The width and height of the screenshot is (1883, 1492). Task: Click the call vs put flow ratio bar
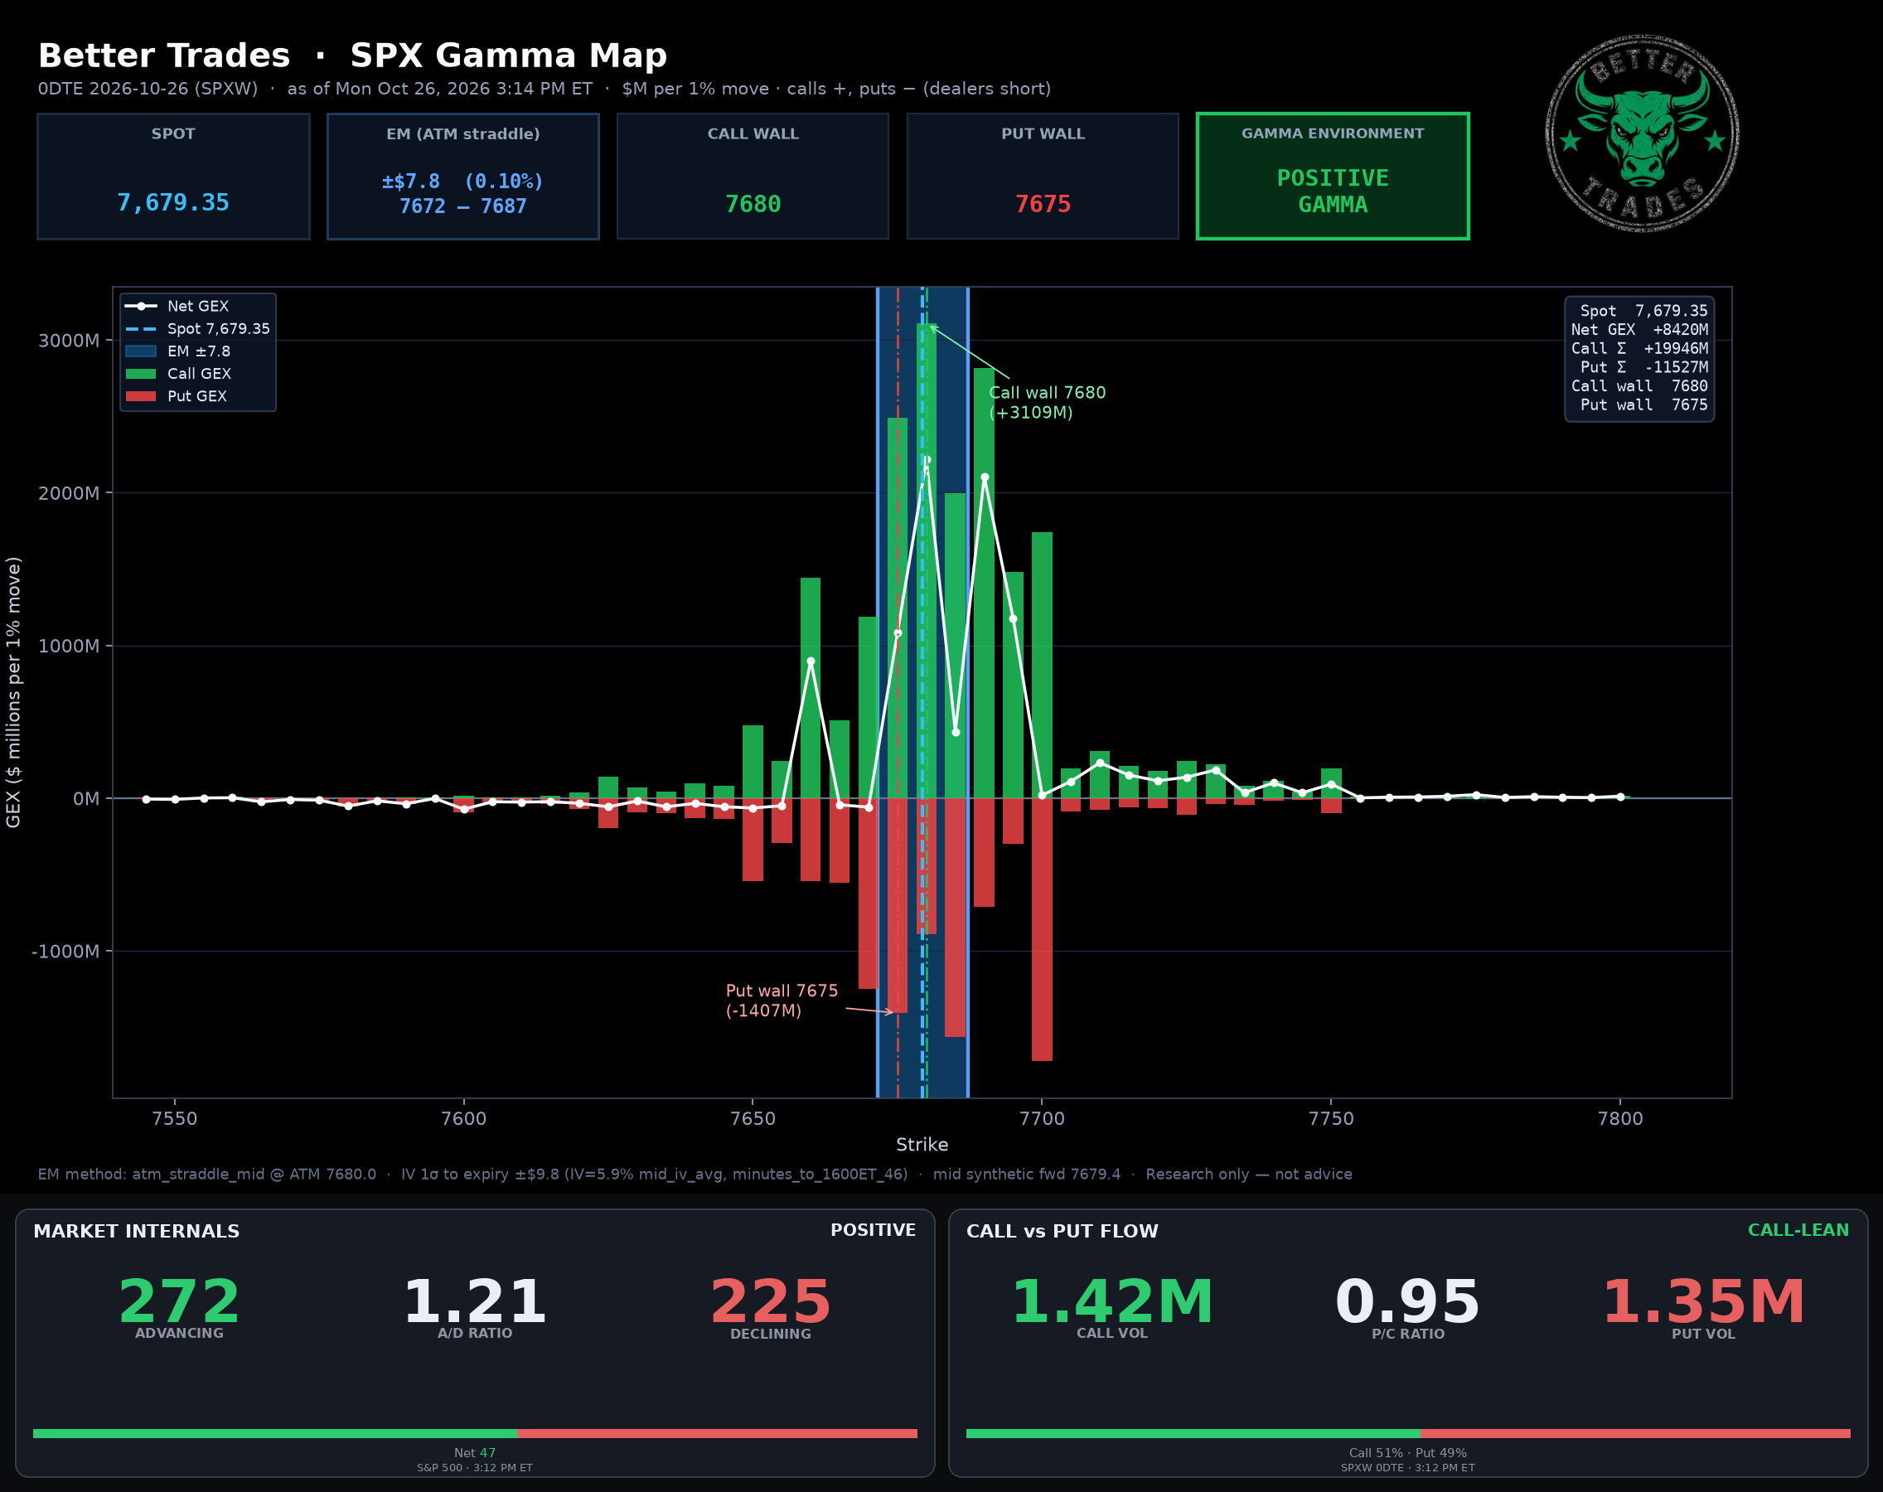[x=1408, y=1433]
